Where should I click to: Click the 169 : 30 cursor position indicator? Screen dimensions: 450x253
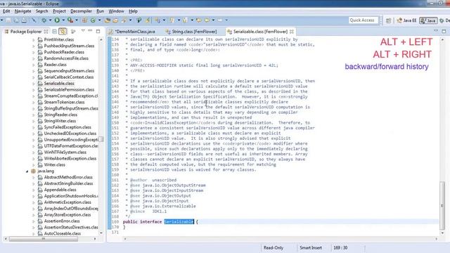pyautogui.click(x=340, y=247)
